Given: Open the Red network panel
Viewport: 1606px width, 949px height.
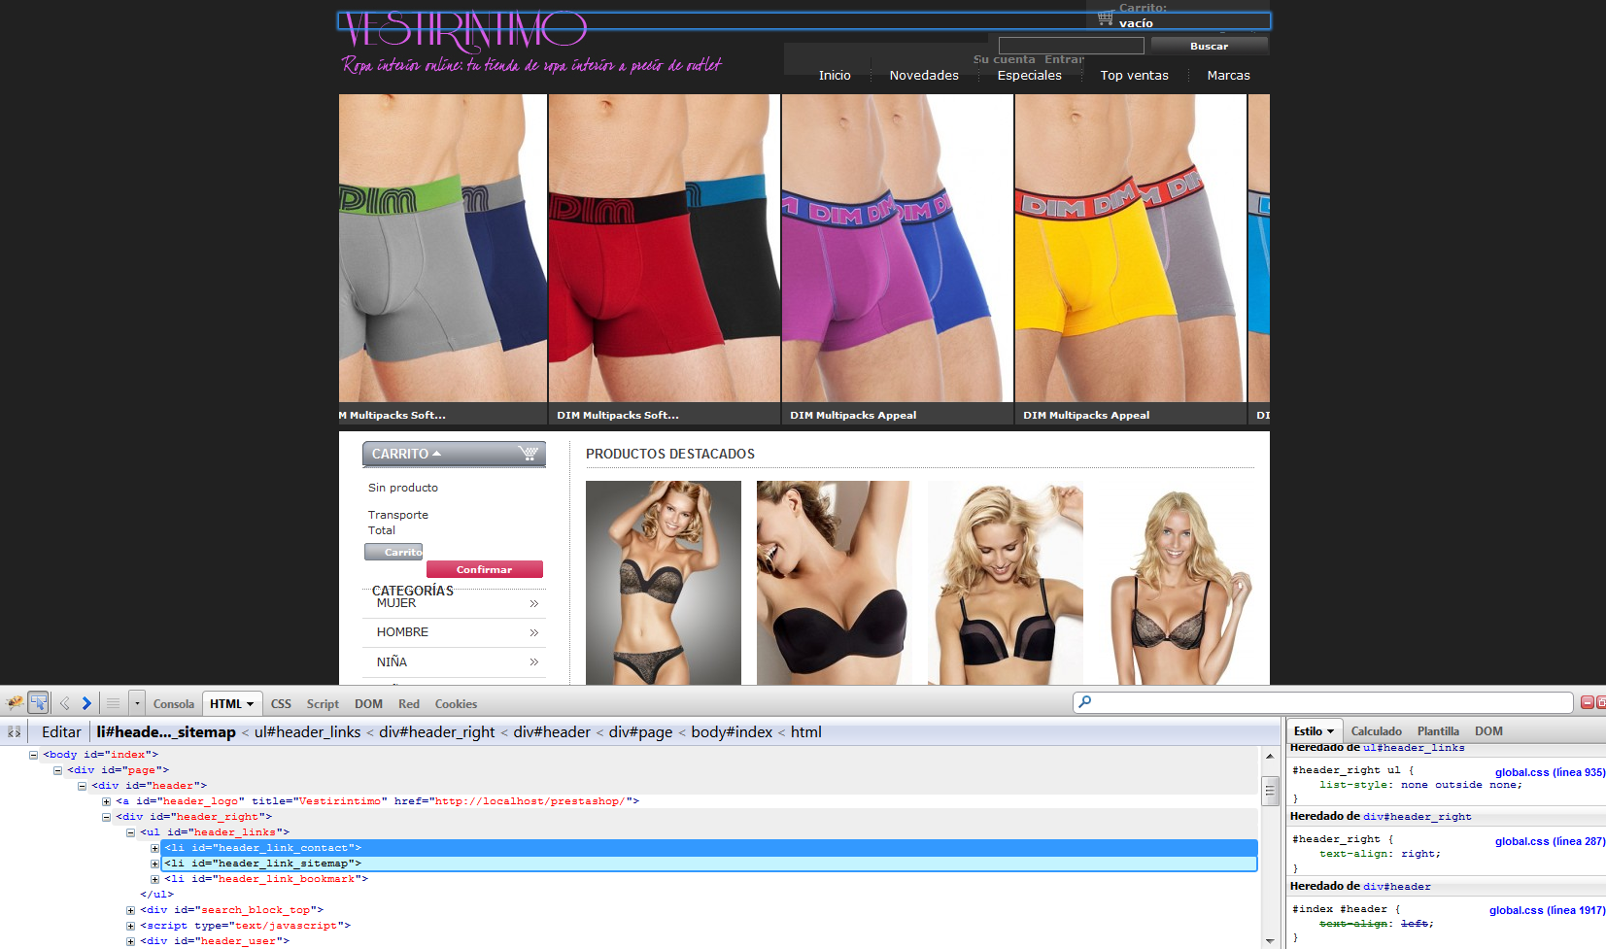Looking at the screenshot, I should click(x=409, y=704).
